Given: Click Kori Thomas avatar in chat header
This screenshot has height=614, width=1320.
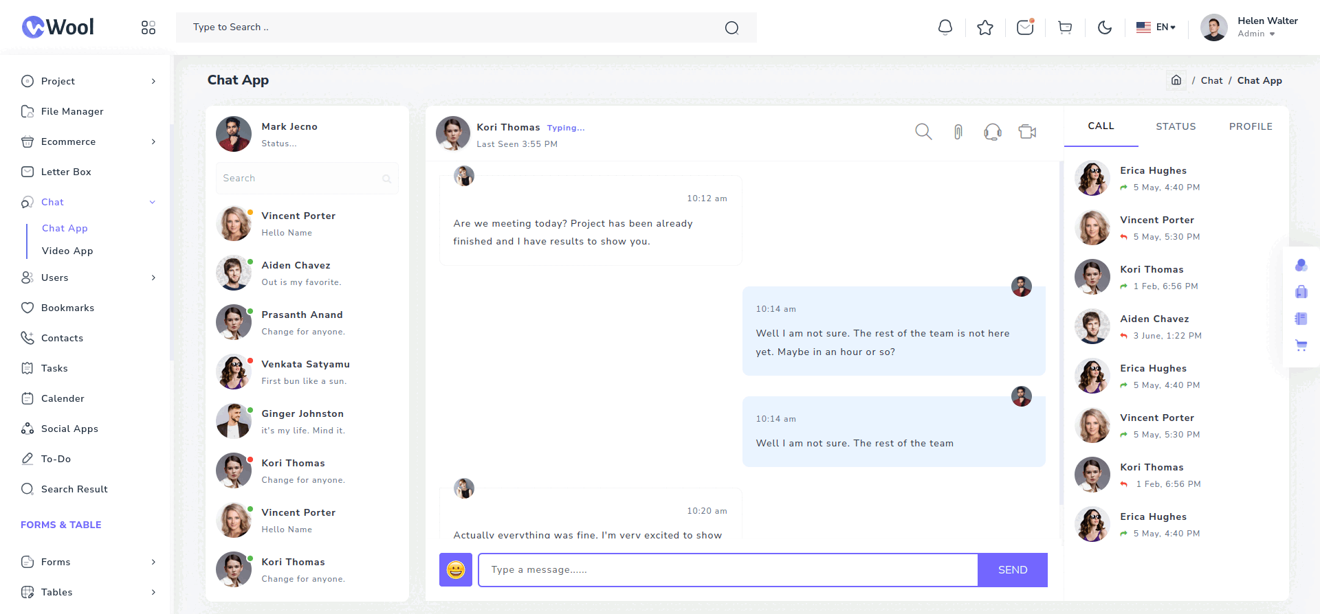Looking at the screenshot, I should tap(453, 133).
